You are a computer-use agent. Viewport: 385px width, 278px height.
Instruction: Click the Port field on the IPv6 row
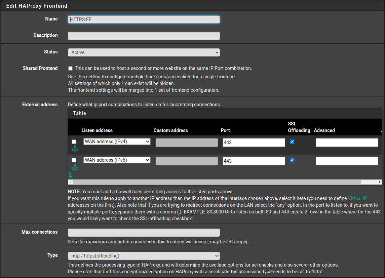point(254,161)
